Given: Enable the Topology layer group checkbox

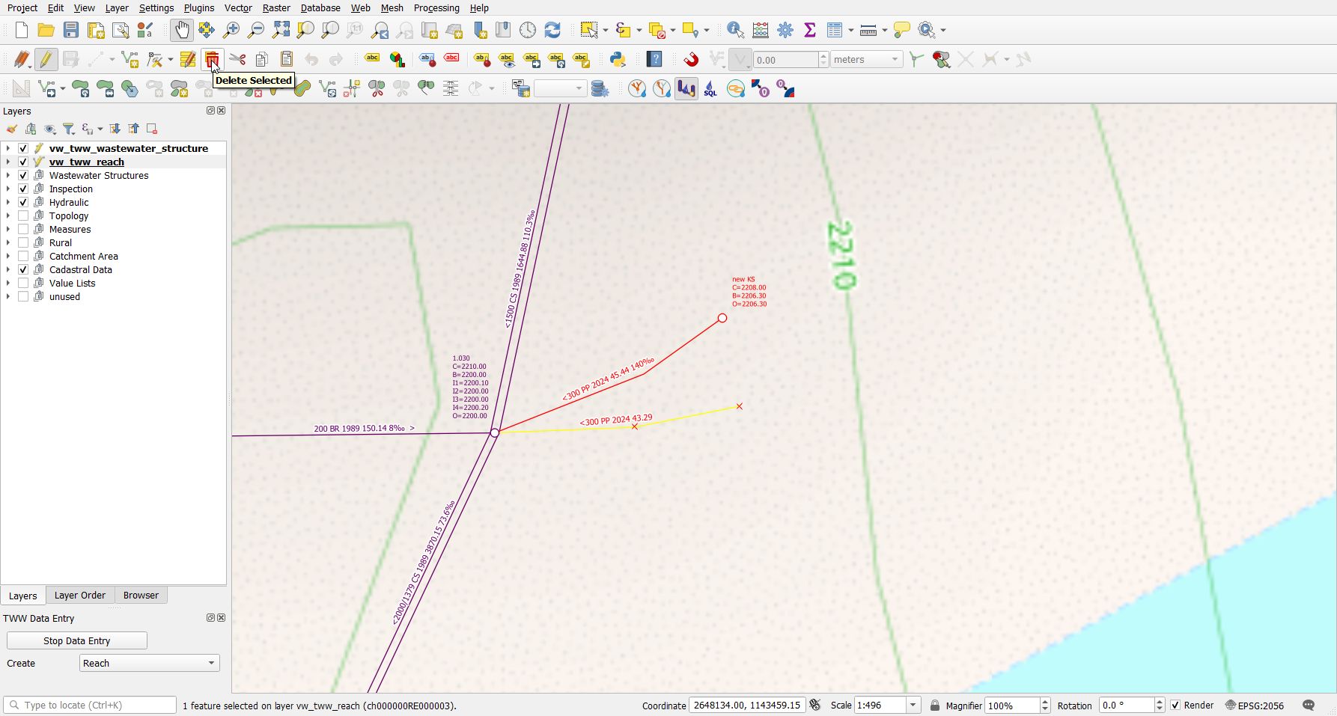Looking at the screenshot, I should click(23, 216).
